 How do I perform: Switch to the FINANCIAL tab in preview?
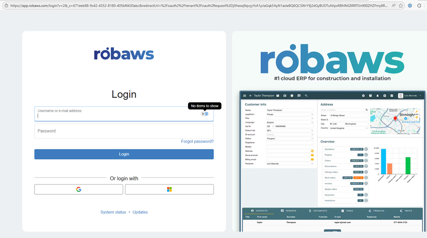[x=377, y=211]
